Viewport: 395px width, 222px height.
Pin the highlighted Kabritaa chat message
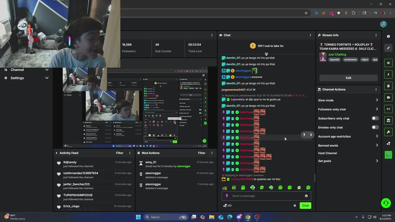[x=304, y=135]
